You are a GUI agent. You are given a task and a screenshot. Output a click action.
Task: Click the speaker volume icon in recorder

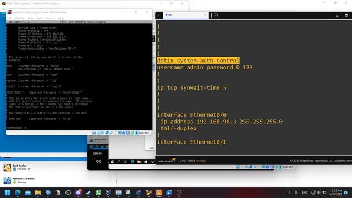pyautogui.click(x=98, y=161)
